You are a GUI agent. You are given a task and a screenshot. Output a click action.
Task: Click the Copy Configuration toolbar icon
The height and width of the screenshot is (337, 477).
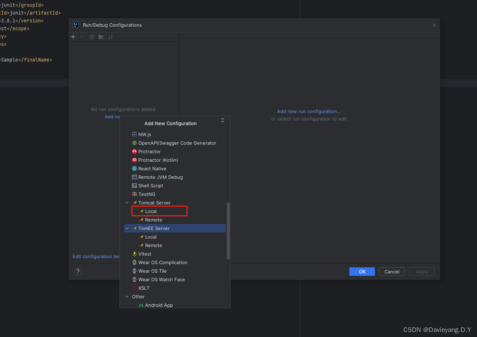[92, 37]
